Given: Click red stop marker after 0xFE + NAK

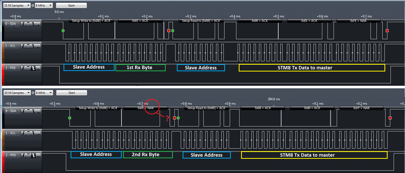Looking at the screenshot, I should click(x=387, y=31).
